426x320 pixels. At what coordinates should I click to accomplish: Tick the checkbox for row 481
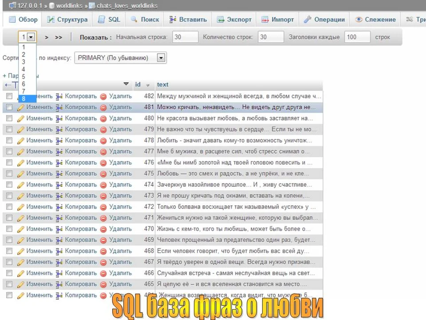pos(9,107)
